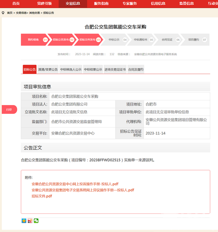Open 合同及履约 tab

[x=136, y=69]
